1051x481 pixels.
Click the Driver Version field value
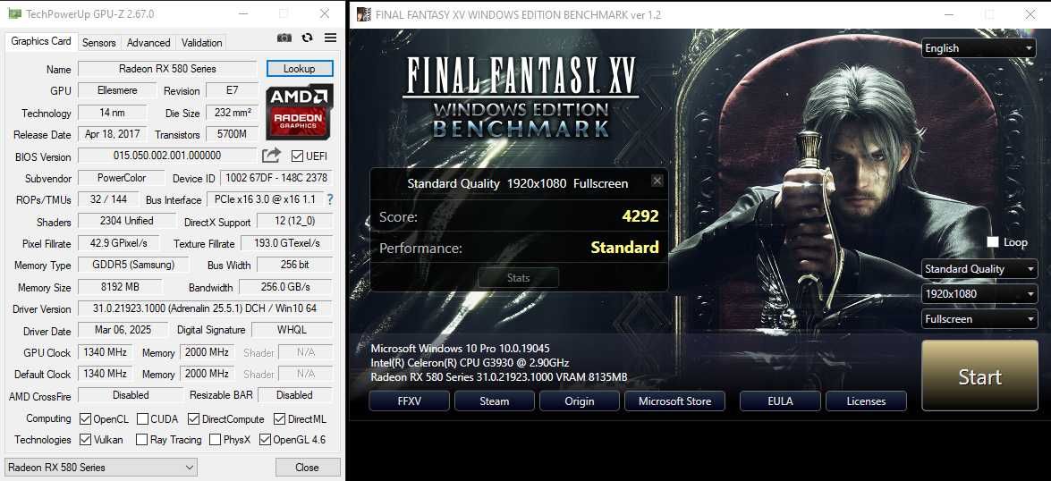pos(205,308)
